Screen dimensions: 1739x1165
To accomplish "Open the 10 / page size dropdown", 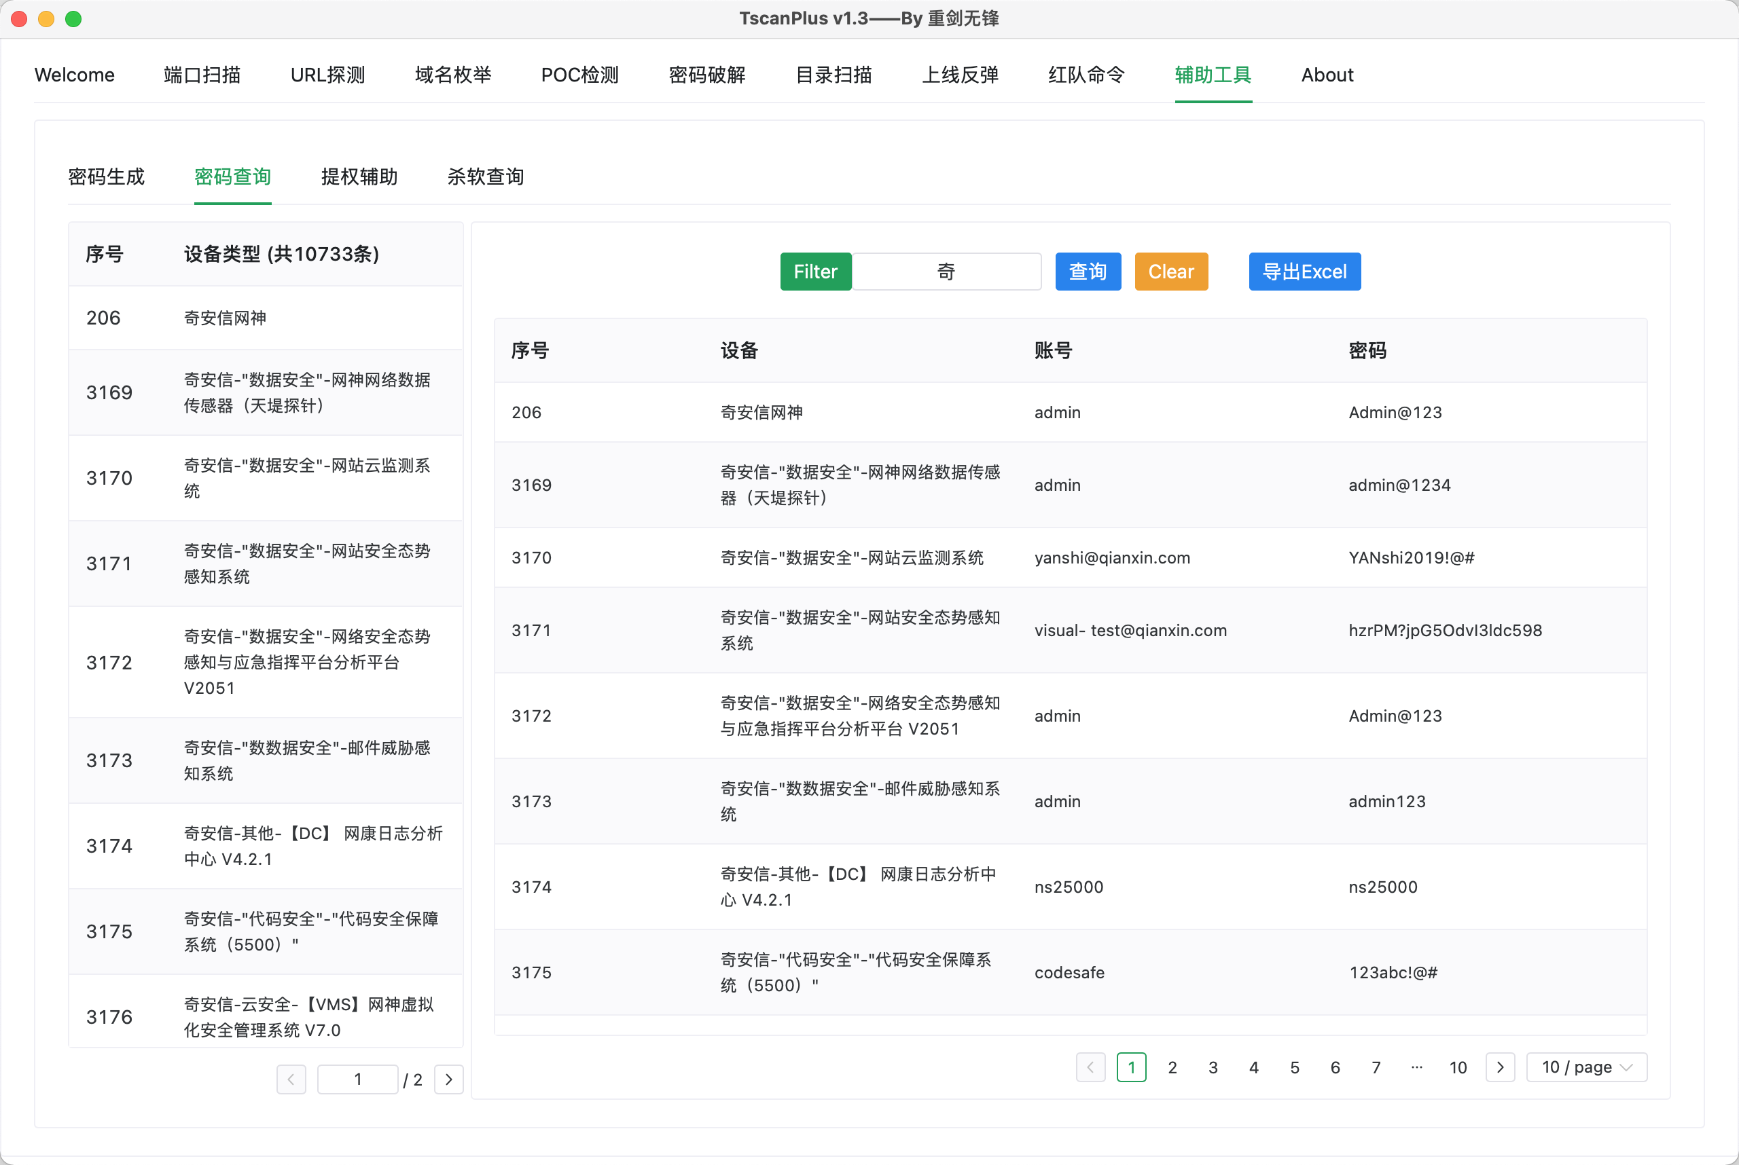I will click(x=1586, y=1067).
